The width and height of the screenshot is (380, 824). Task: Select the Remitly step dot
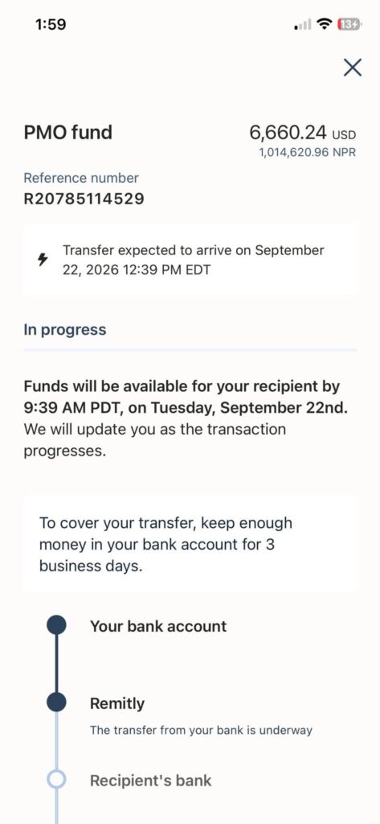coord(57,702)
